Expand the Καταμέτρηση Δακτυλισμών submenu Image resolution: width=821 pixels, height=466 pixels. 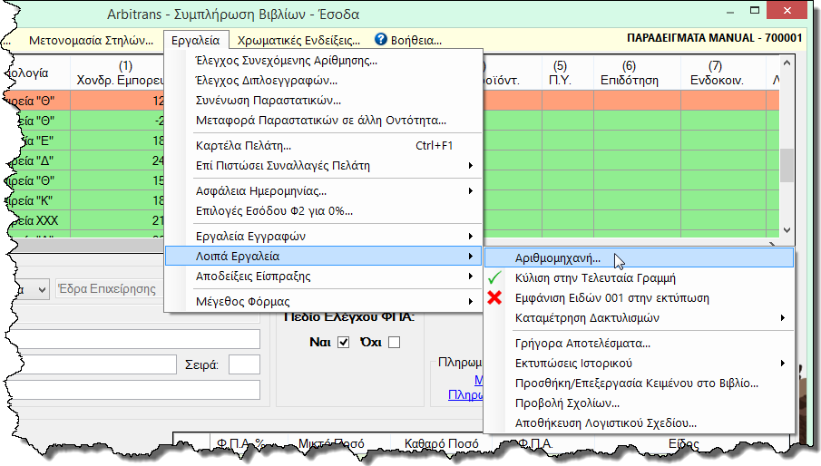tap(639, 318)
